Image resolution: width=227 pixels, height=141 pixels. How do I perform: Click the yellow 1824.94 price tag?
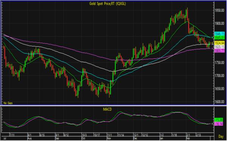point(219,43)
